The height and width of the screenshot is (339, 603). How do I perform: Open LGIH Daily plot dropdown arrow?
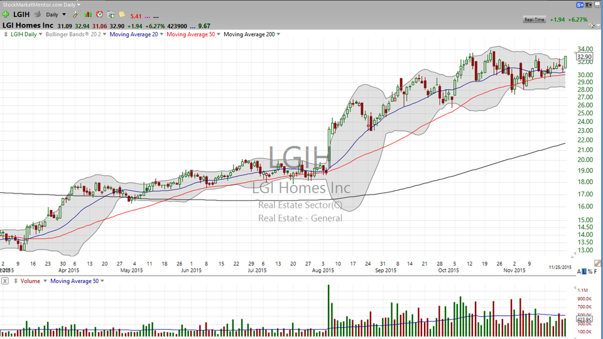tap(40, 34)
